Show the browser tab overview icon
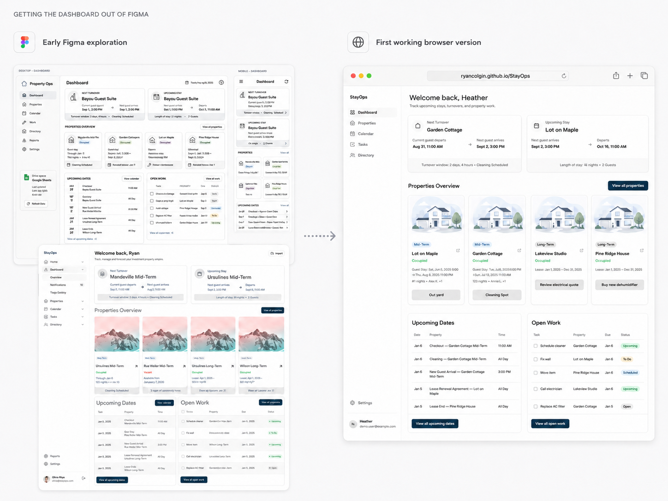The width and height of the screenshot is (668, 501). coord(644,76)
